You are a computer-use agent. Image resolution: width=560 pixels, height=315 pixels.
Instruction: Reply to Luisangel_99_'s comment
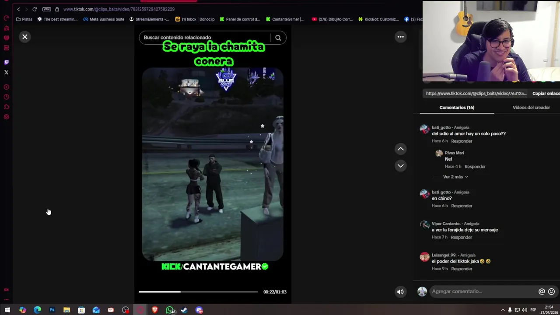pyautogui.click(x=462, y=269)
